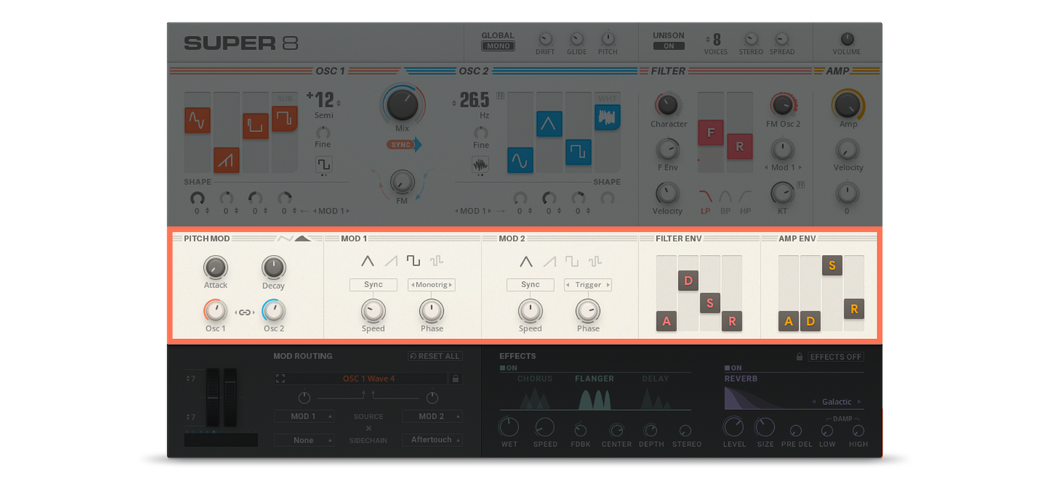
Task: Choose the MOD 1 square LFO shape
Action: [x=413, y=262]
